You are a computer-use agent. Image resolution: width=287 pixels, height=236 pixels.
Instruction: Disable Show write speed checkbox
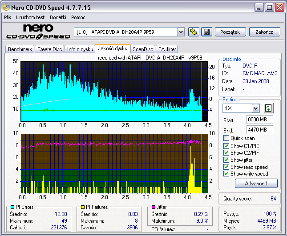(x=226, y=173)
